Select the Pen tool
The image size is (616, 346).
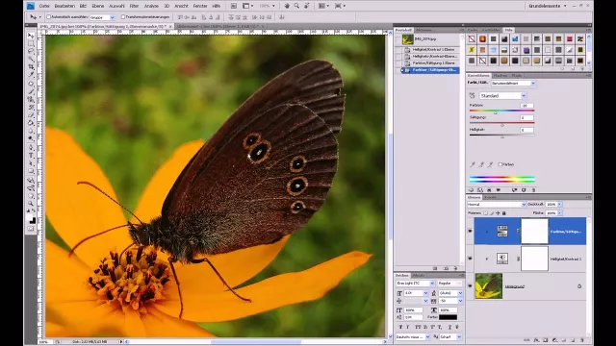(x=31, y=147)
